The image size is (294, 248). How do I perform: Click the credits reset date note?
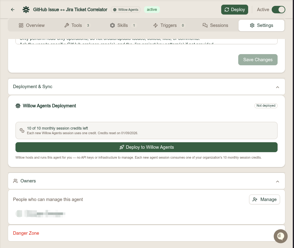tap(82, 133)
